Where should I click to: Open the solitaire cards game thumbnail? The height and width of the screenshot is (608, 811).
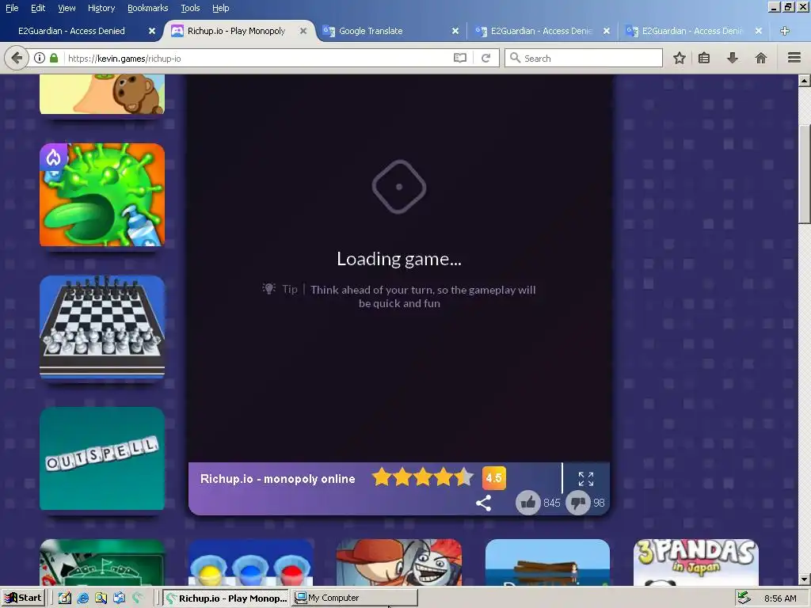(x=102, y=563)
